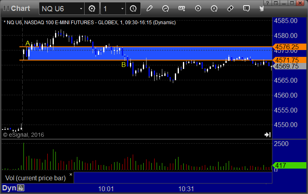This screenshot has width=308, height=194.
Task: Click the yellow B annotation label
Action: tap(123, 65)
